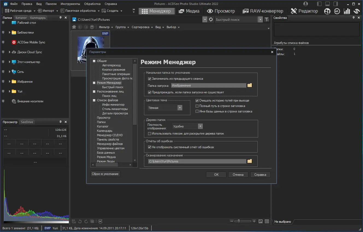Switch to the 'Календарь' tab
The image size is (363, 232).
click(38, 18)
